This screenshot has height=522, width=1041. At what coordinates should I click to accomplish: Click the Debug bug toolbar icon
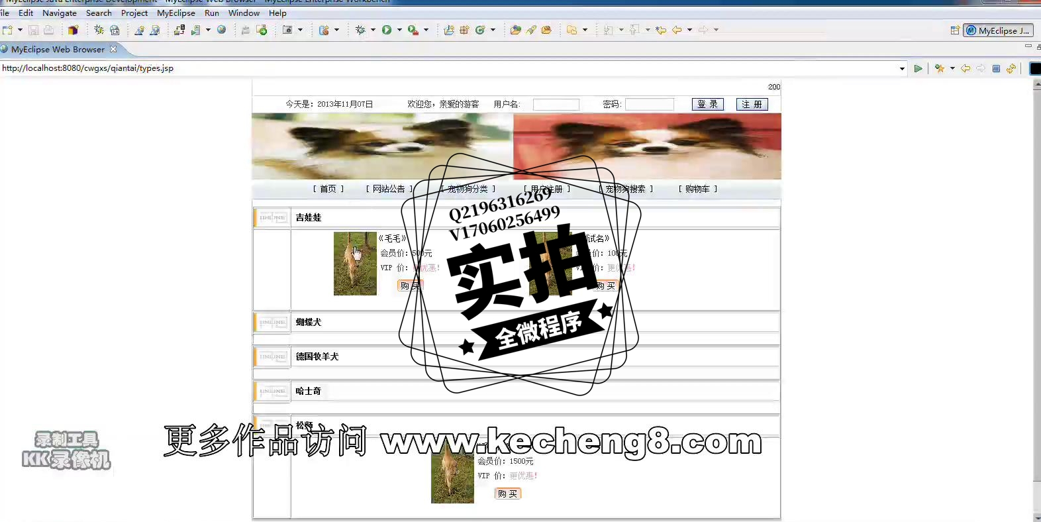[360, 30]
